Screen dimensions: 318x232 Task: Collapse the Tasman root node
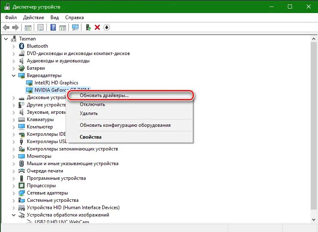[x=6, y=39]
